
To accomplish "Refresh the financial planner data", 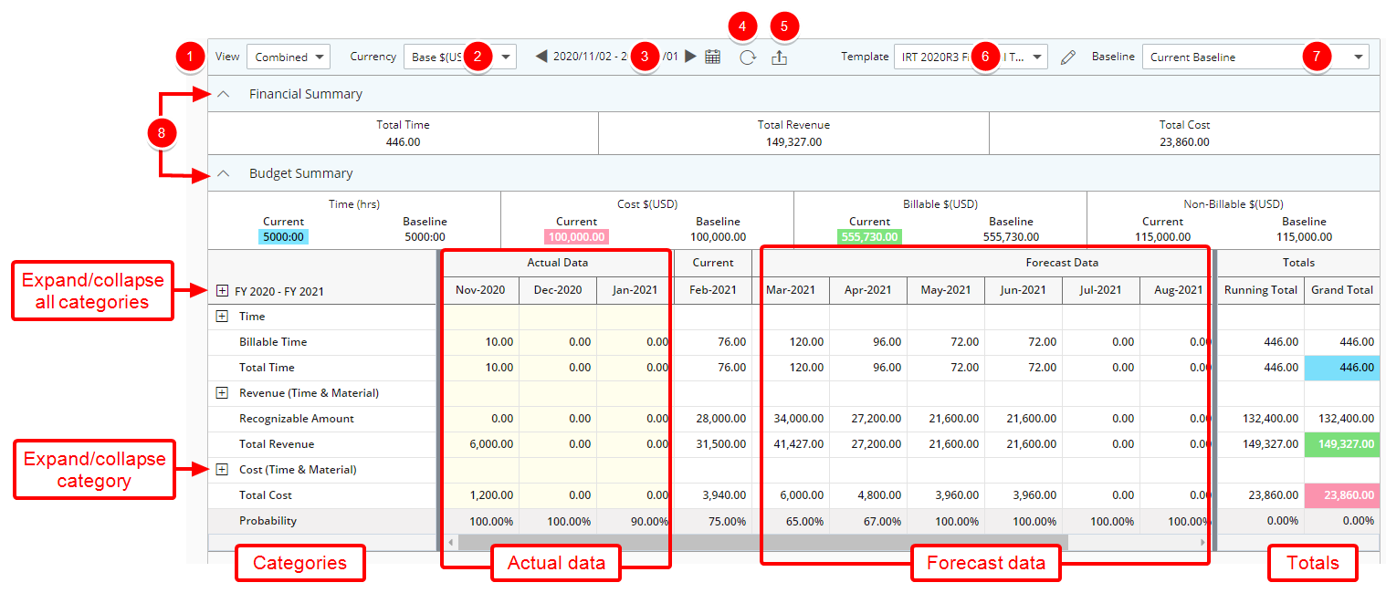I will tap(748, 57).
